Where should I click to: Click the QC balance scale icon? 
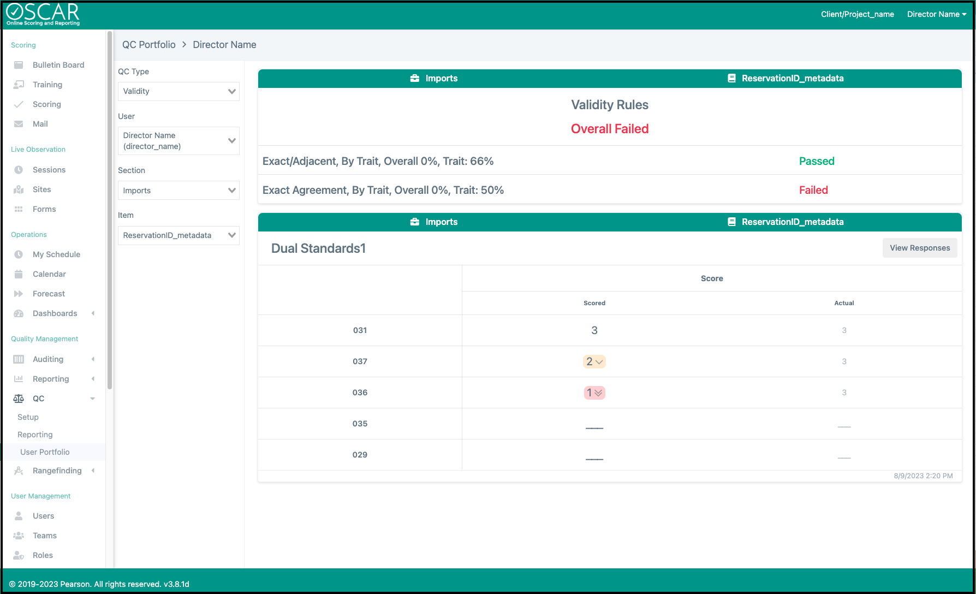click(19, 399)
